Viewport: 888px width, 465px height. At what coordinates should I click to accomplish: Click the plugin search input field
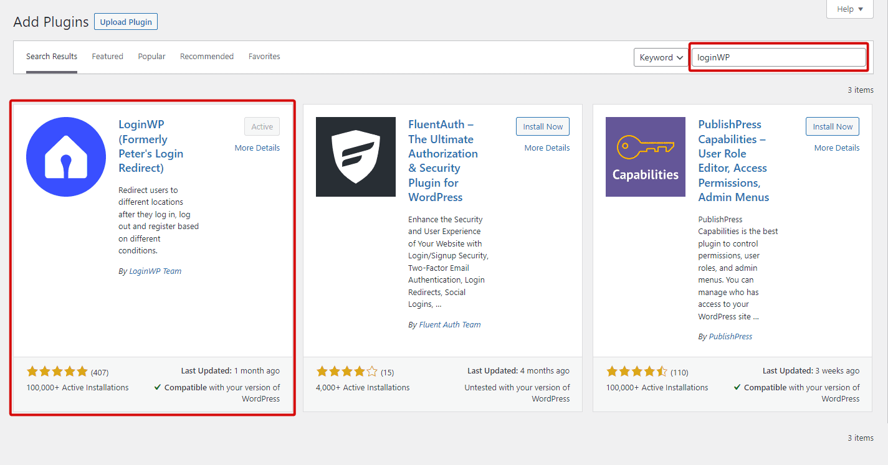[778, 57]
